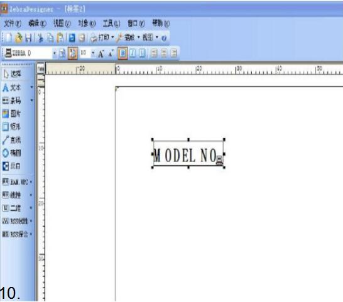Open the font size 10 dropdown
343x302 pixels.
pos(93,53)
